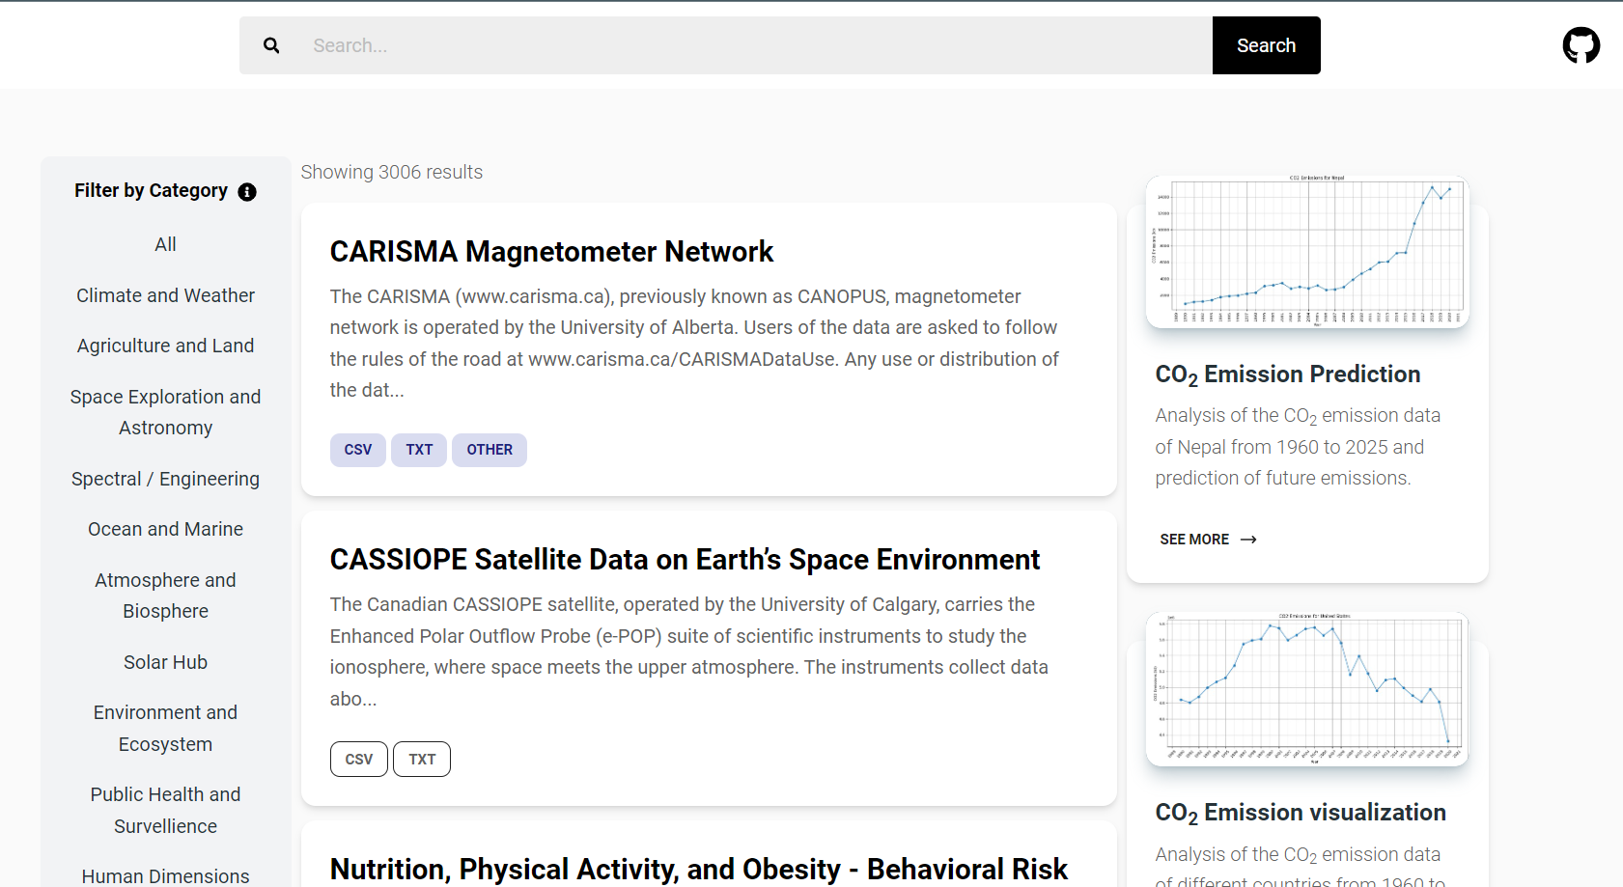The image size is (1623, 887).
Task: Filter by Ocean and Marine category
Action: coord(165,529)
